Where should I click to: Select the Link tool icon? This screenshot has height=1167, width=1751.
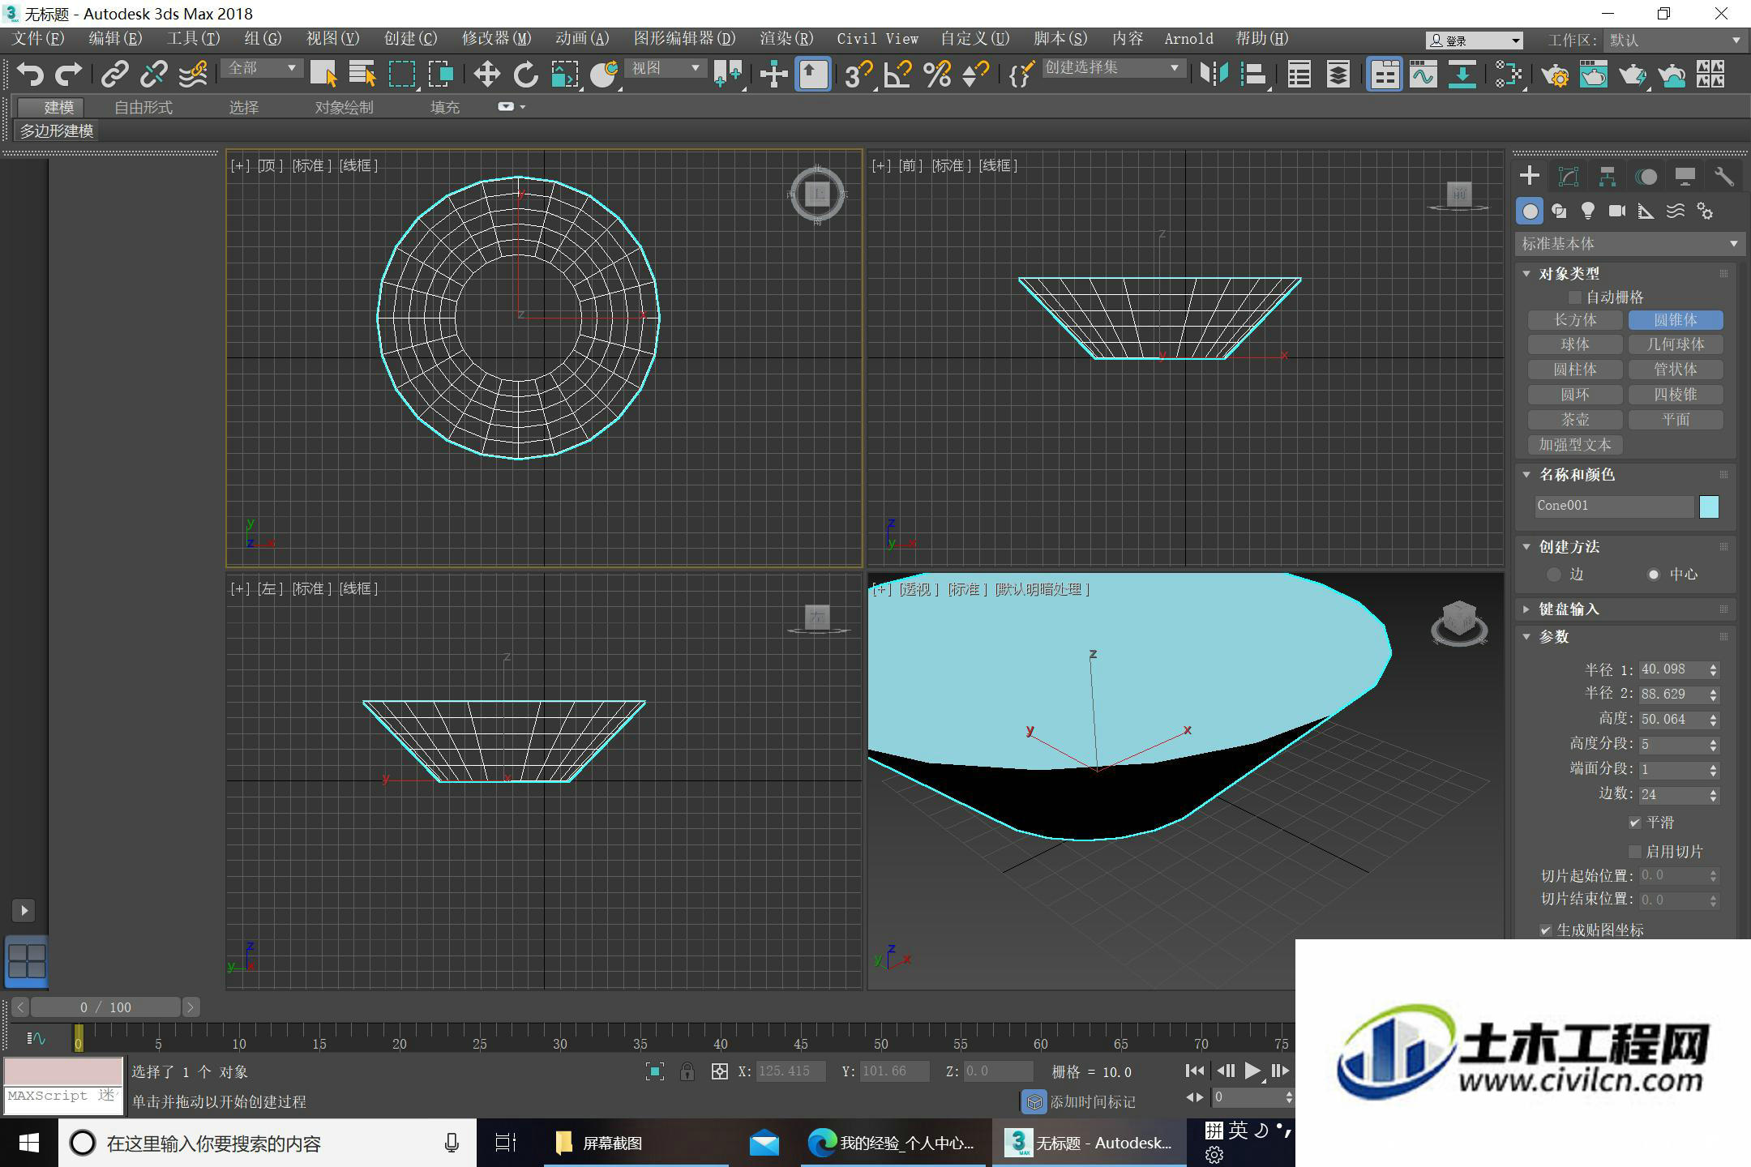click(x=114, y=75)
